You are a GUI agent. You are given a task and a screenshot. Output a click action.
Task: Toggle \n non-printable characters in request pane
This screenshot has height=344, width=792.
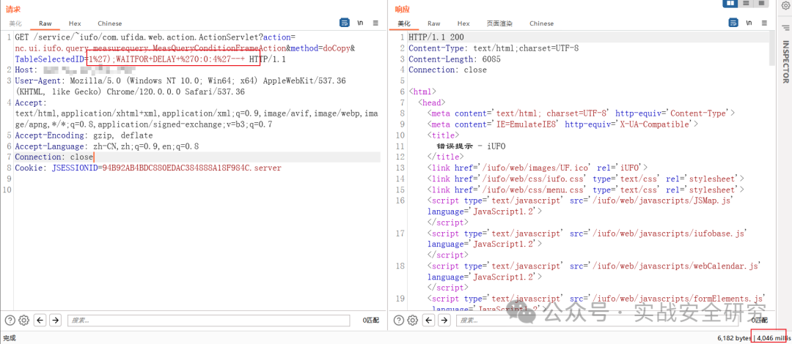pyautogui.click(x=360, y=23)
